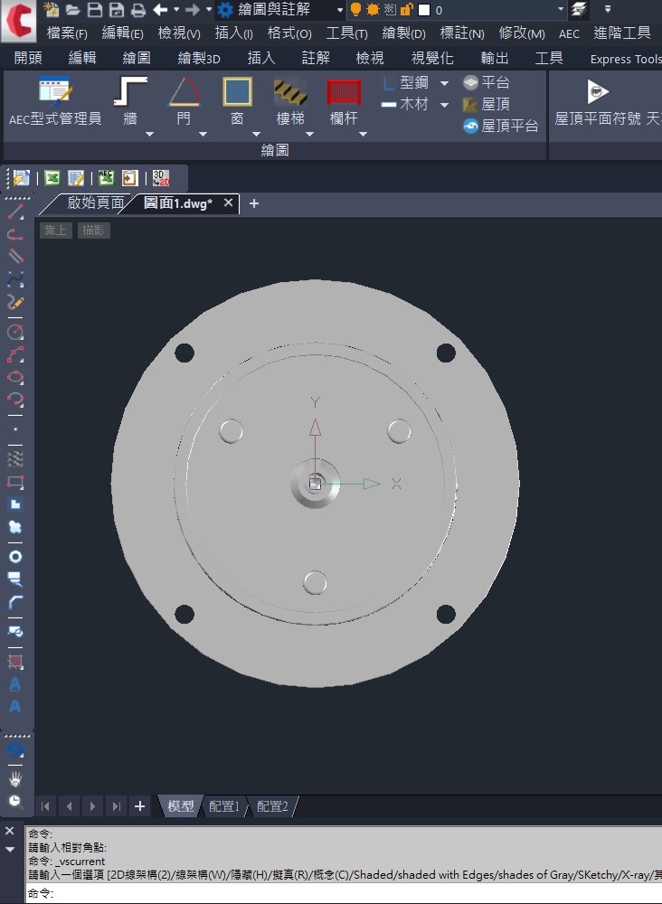662x904 pixels.
Task: Click the command line input field
Action: tap(344, 893)
